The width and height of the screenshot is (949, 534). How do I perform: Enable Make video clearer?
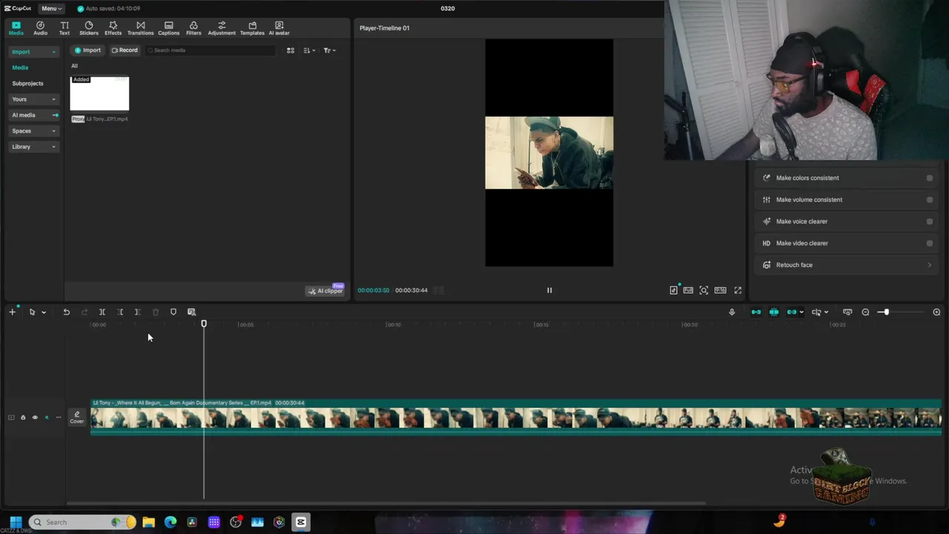(930, 243)
